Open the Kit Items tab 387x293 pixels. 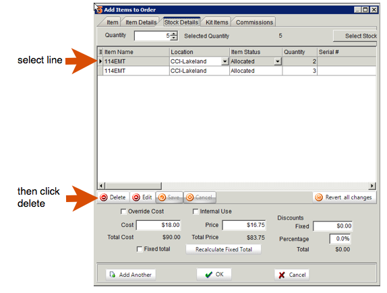[216, 22]
